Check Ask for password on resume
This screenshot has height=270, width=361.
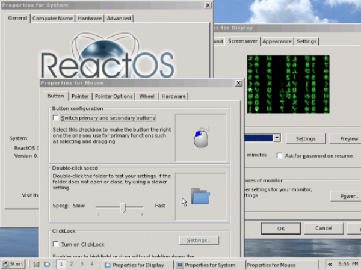pyautogui.click(x=279, y=155)
